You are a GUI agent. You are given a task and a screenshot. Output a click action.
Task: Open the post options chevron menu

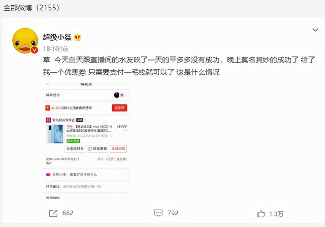click(315, 30)
